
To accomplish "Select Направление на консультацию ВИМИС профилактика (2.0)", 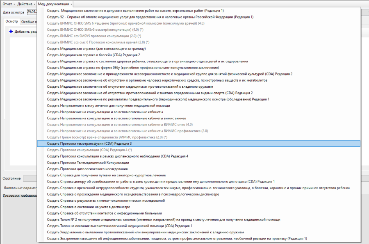I will 199,131.
